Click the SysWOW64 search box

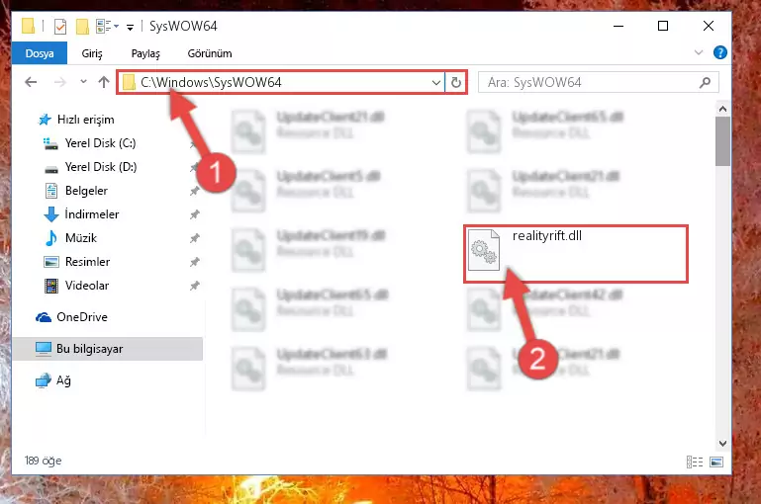[x=599, y=82]
